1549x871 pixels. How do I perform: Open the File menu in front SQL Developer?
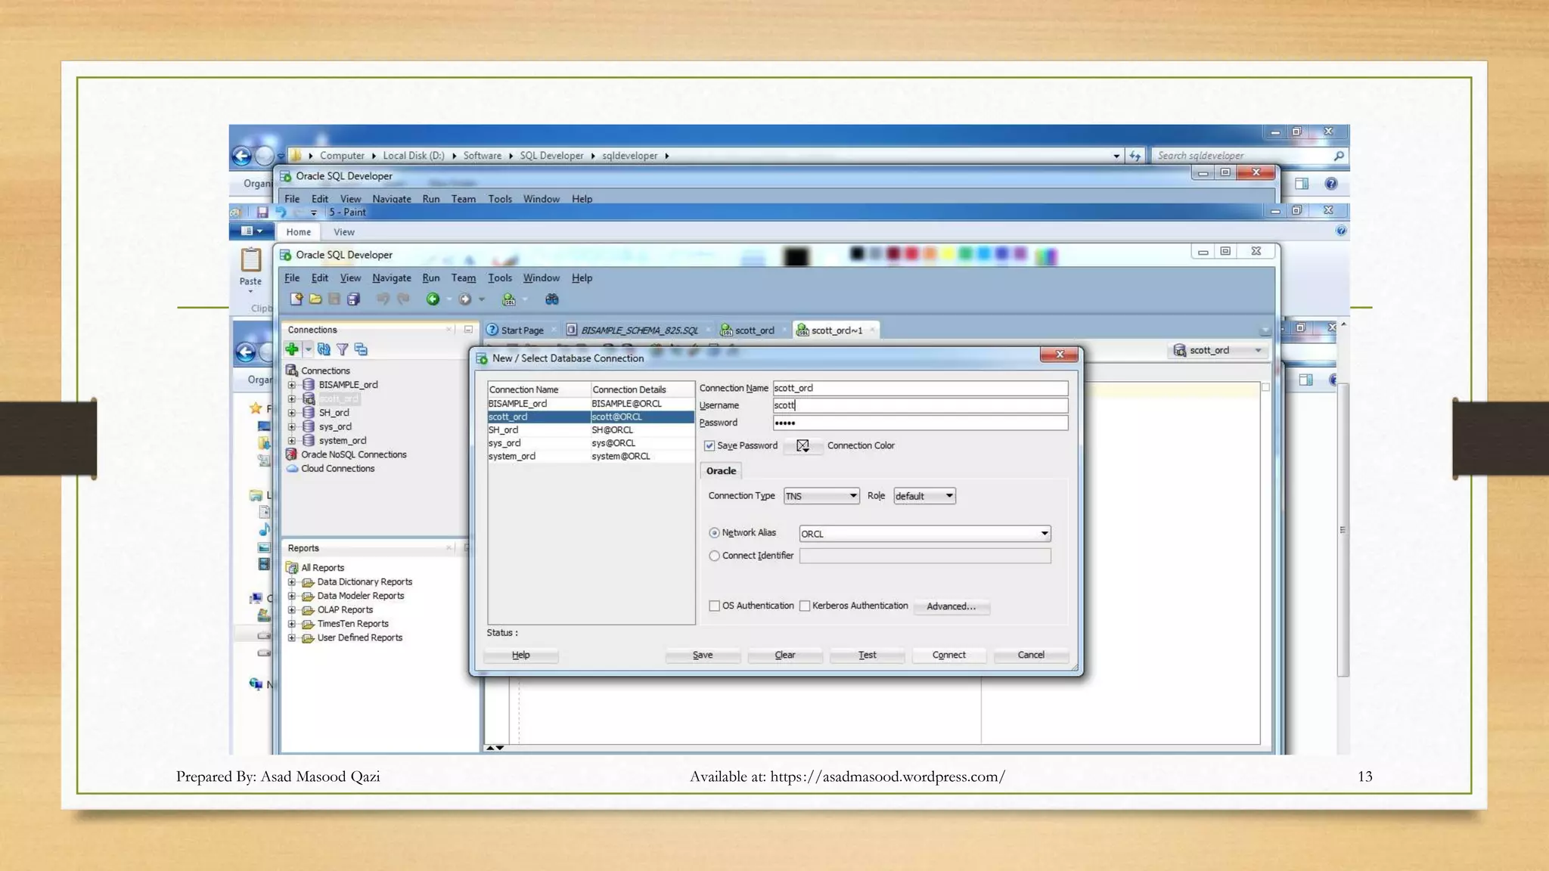coord(292,278)
